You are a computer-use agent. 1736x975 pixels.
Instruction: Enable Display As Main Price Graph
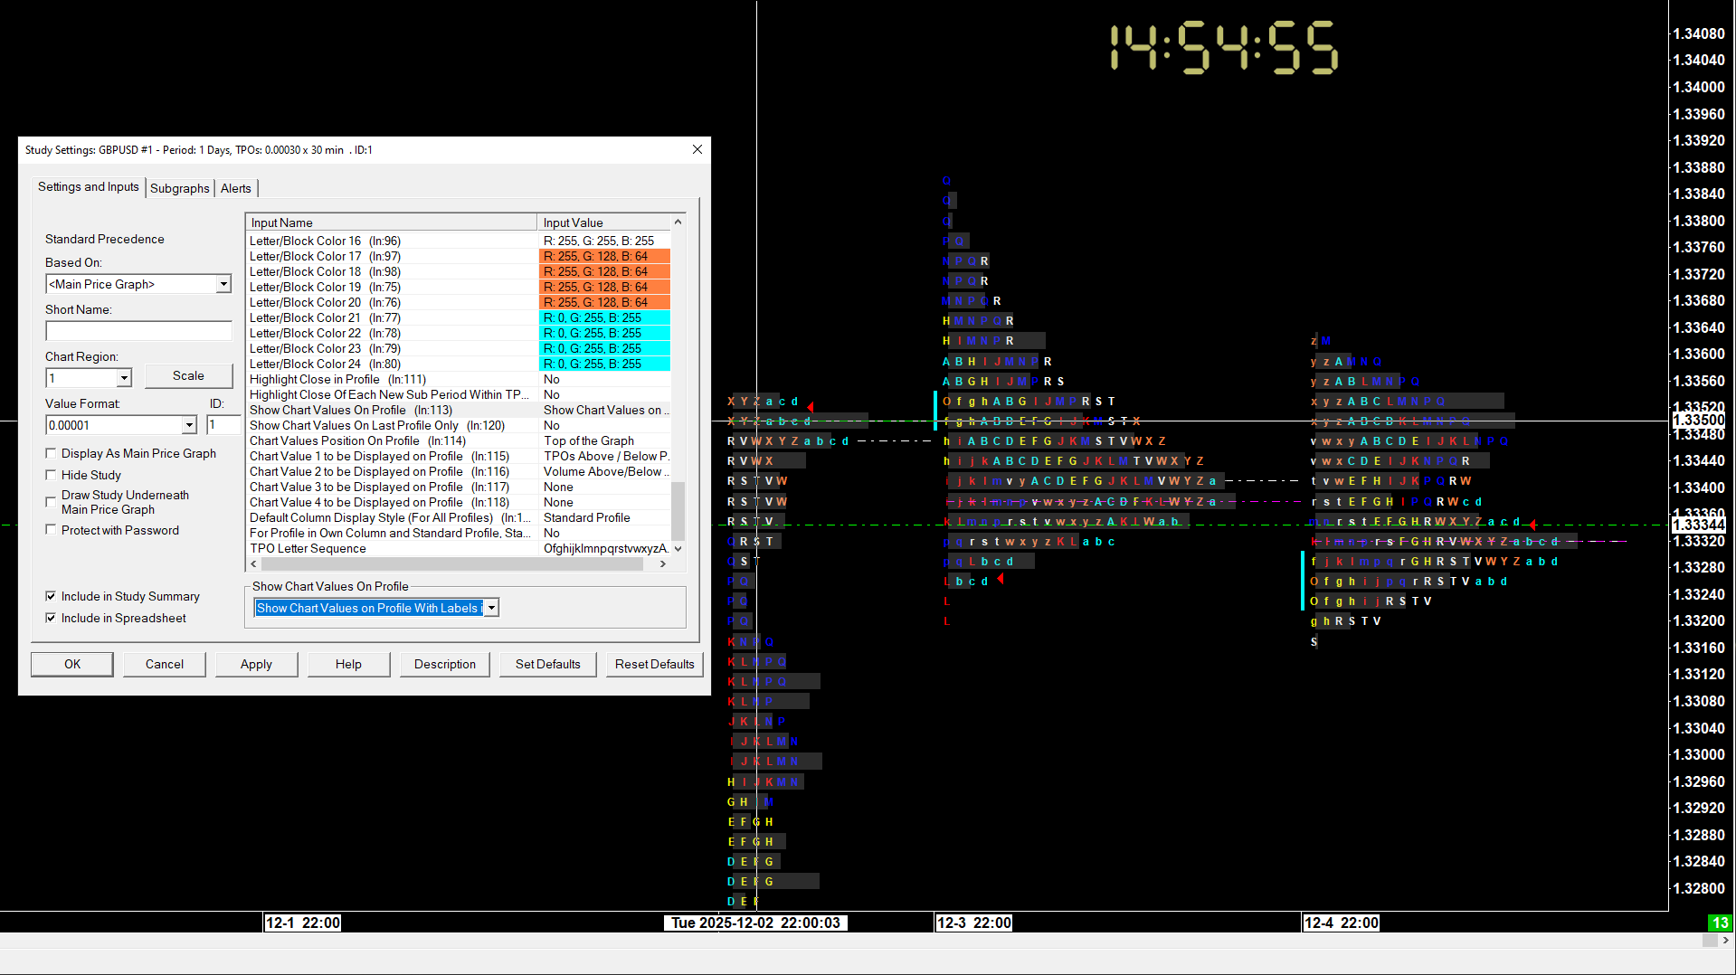tap(51, 453)
